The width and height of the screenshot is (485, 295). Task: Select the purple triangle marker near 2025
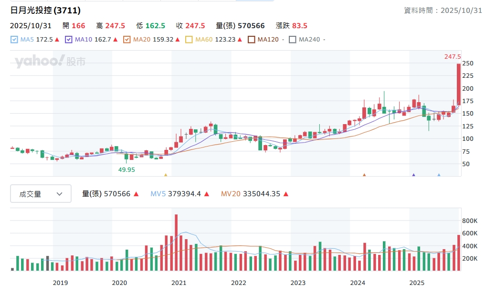[413, 175]
